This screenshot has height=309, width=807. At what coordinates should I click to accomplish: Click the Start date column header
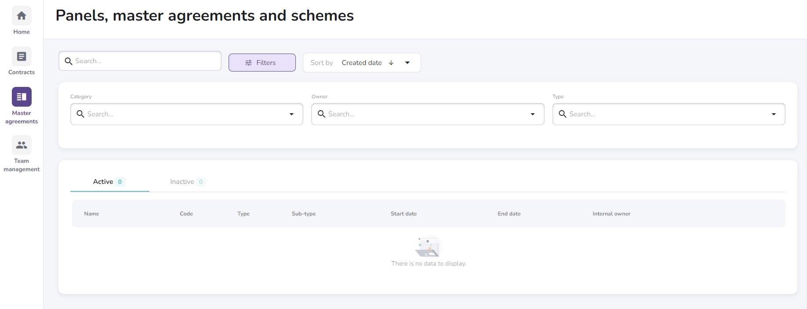pyautogui.click(x=403, y=214)
